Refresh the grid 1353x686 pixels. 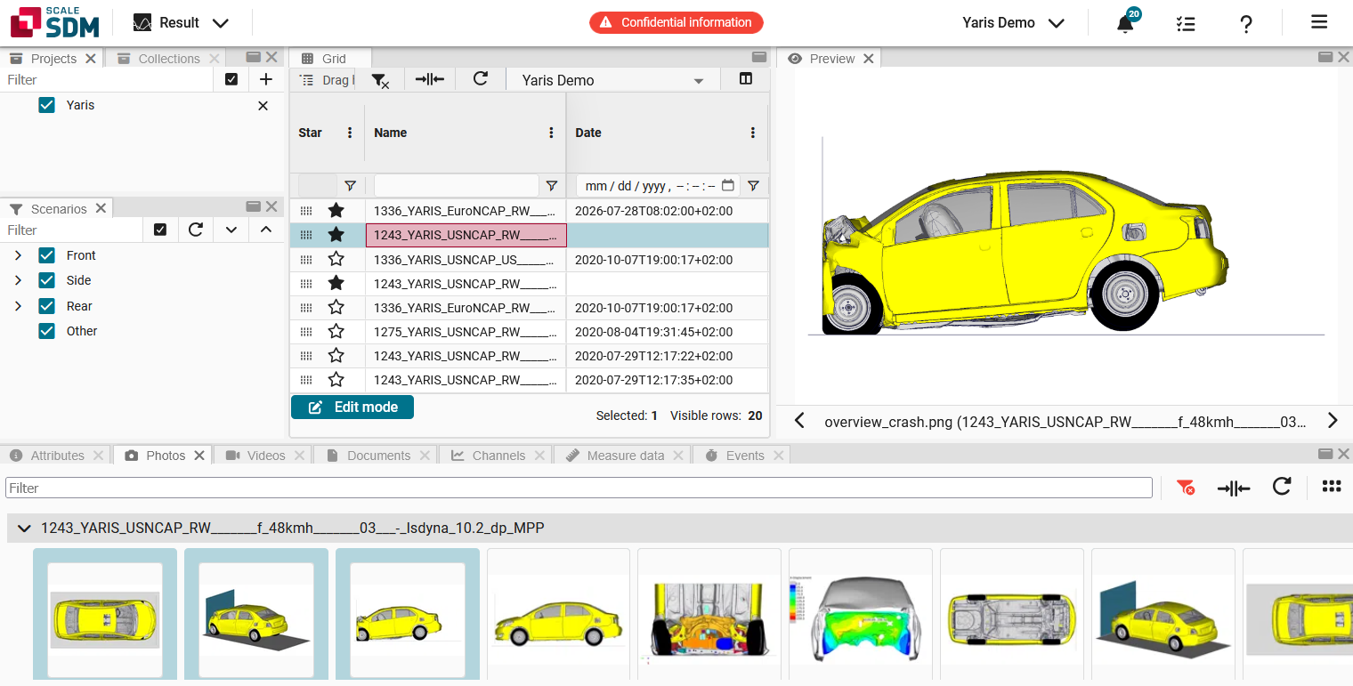481,79
